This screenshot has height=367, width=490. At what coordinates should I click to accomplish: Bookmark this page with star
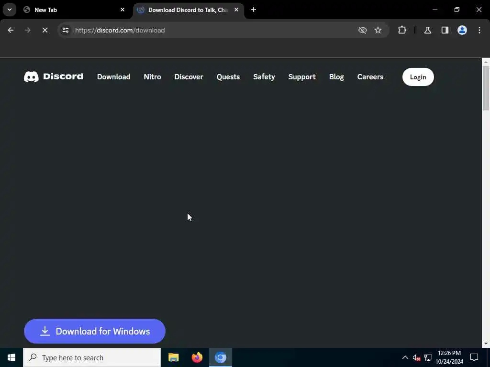pyautogui.click(x=378, y=30)
